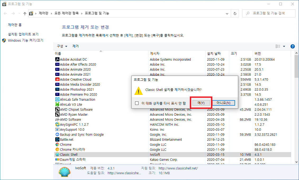Click the Adobe Animate 2020 icon

point(57,69)
